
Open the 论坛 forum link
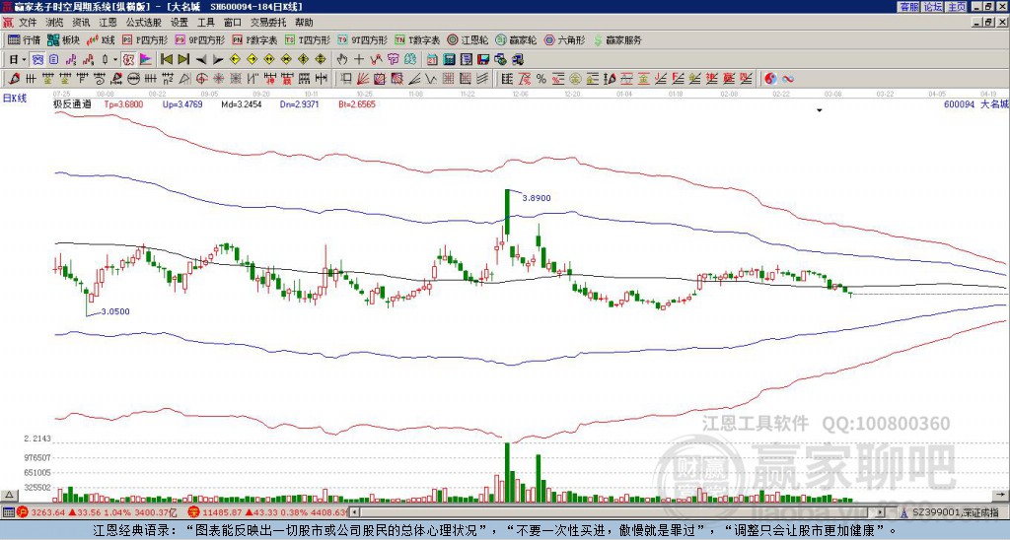pyautogui.click(x=933, y=7)
